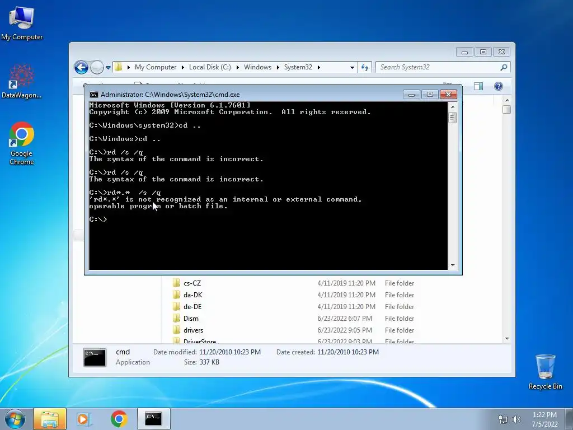Click the cs-CZ date 4/11/2019 11:20 PM
573x430 pixels.
coord(346,283)
